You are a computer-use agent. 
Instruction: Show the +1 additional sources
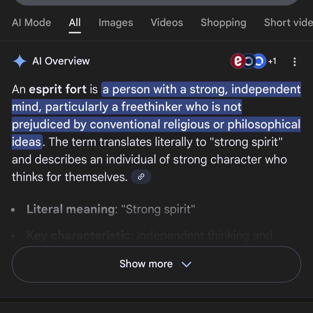[x=272, y=61]
